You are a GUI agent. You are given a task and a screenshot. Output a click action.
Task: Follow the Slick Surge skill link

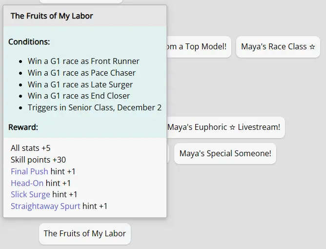[30, 194]
